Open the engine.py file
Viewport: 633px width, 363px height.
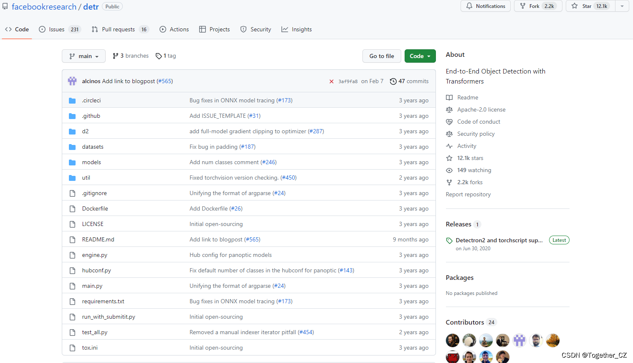[95, 255]
